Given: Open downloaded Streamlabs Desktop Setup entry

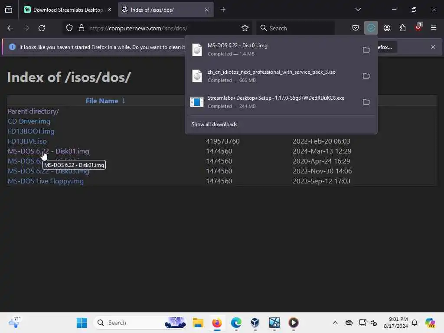Looking at the screenshot, I should pos(273,102).
